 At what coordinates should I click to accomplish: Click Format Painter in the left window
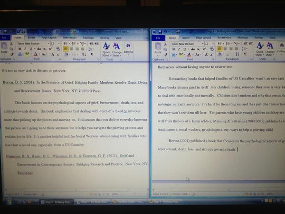click(12, 54)
